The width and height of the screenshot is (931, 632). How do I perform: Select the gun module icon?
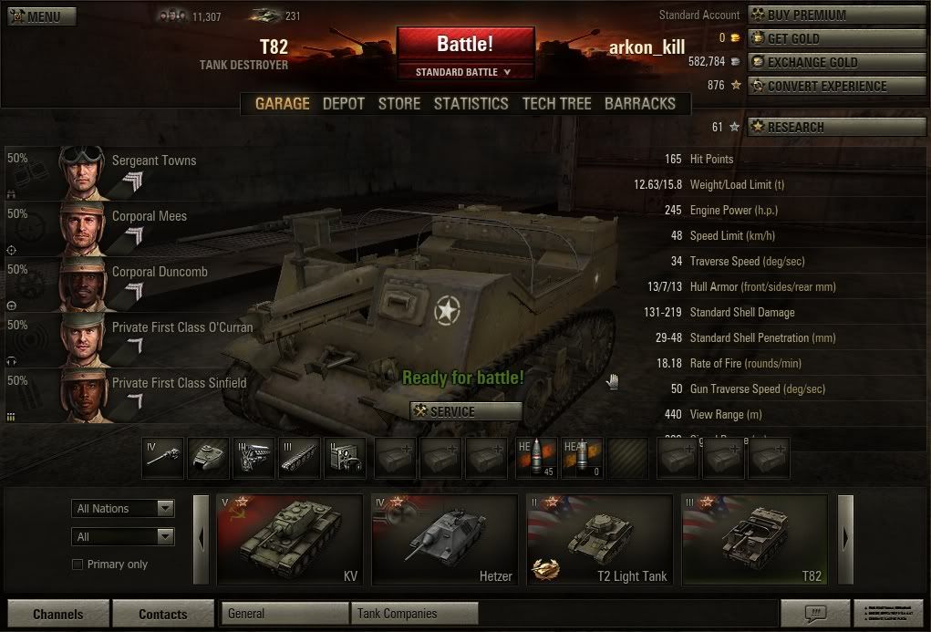pos(162,458)
